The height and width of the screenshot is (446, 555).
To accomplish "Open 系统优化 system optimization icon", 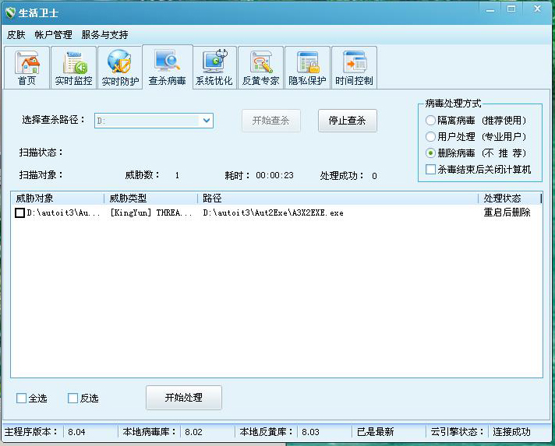I will (x=214, y=68).
